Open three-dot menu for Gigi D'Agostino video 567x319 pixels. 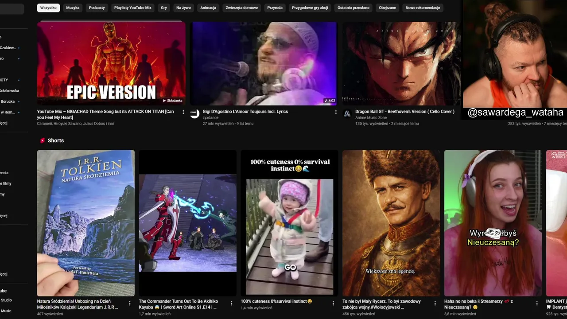pyautogui.click(x=336, y=112)
